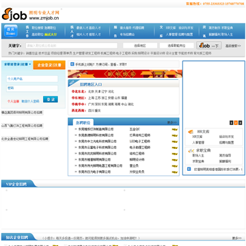The height and width of the screenshot is (246, 246).
Task: Click the 个人用户名 username field
Action: tap(32, 79)
